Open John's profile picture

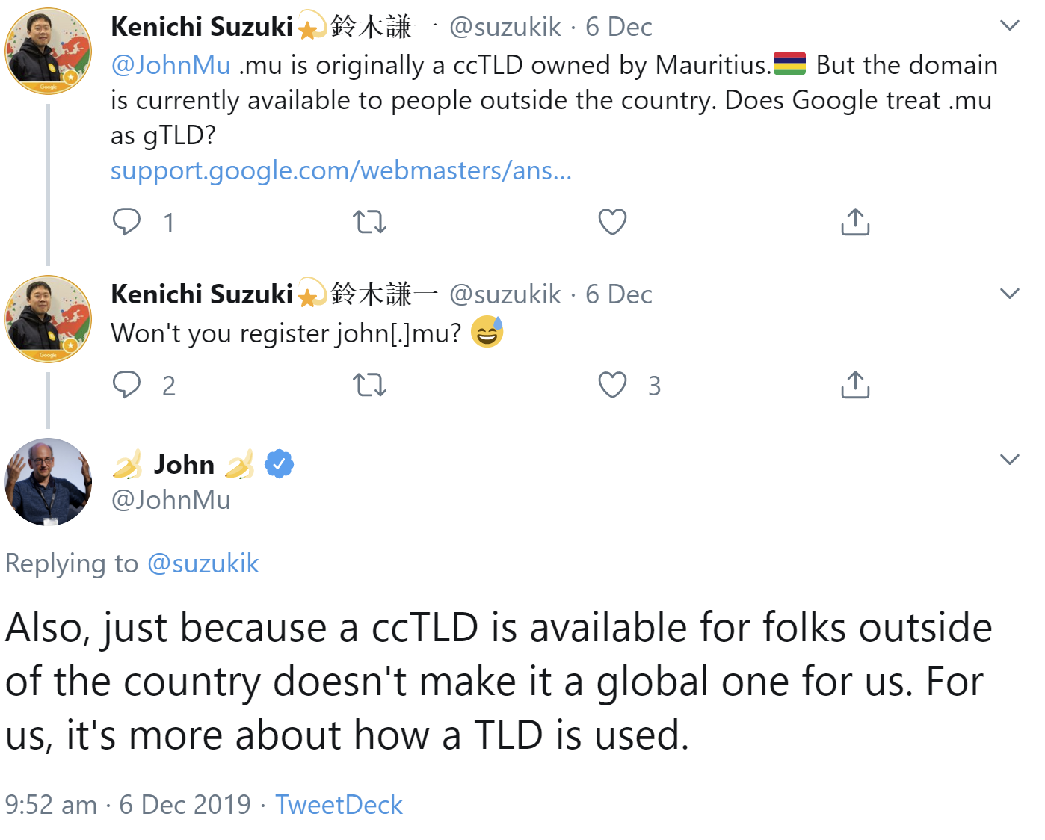point(48,482)
